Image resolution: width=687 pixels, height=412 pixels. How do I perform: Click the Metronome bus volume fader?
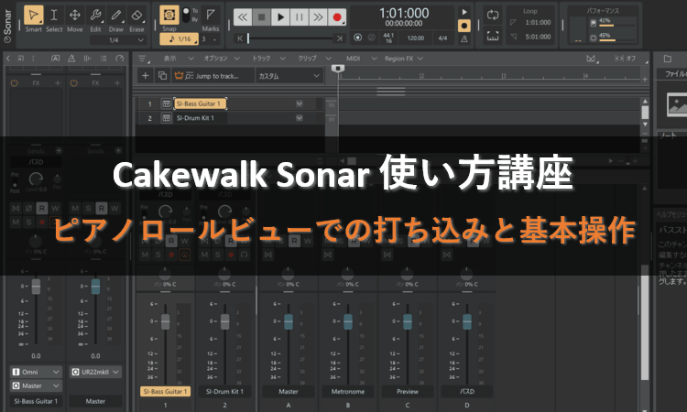pyautogui.click(x=347, y=321)
